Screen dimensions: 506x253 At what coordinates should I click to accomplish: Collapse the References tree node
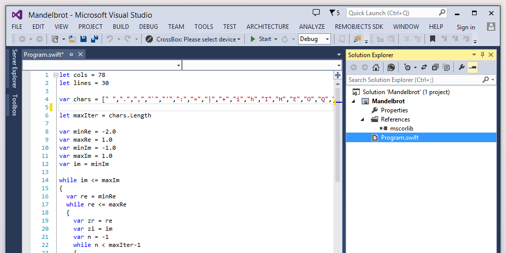tap(363, 119)
